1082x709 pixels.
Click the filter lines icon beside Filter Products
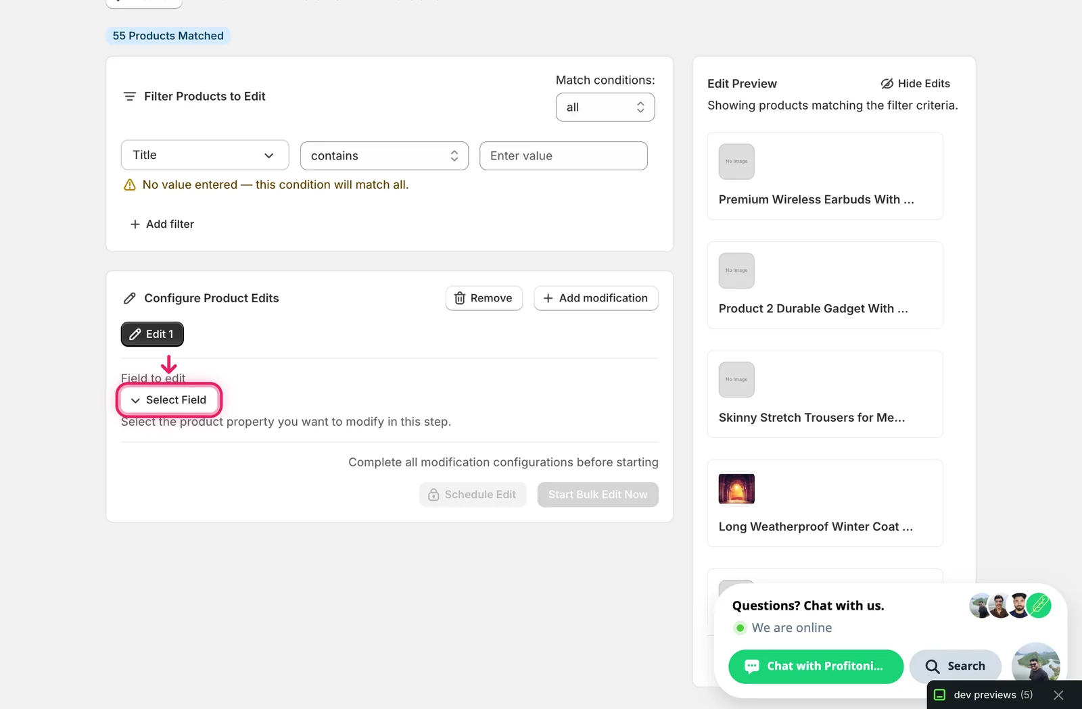(130, 97)
